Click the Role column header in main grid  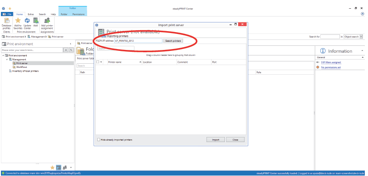pos(284,72)
